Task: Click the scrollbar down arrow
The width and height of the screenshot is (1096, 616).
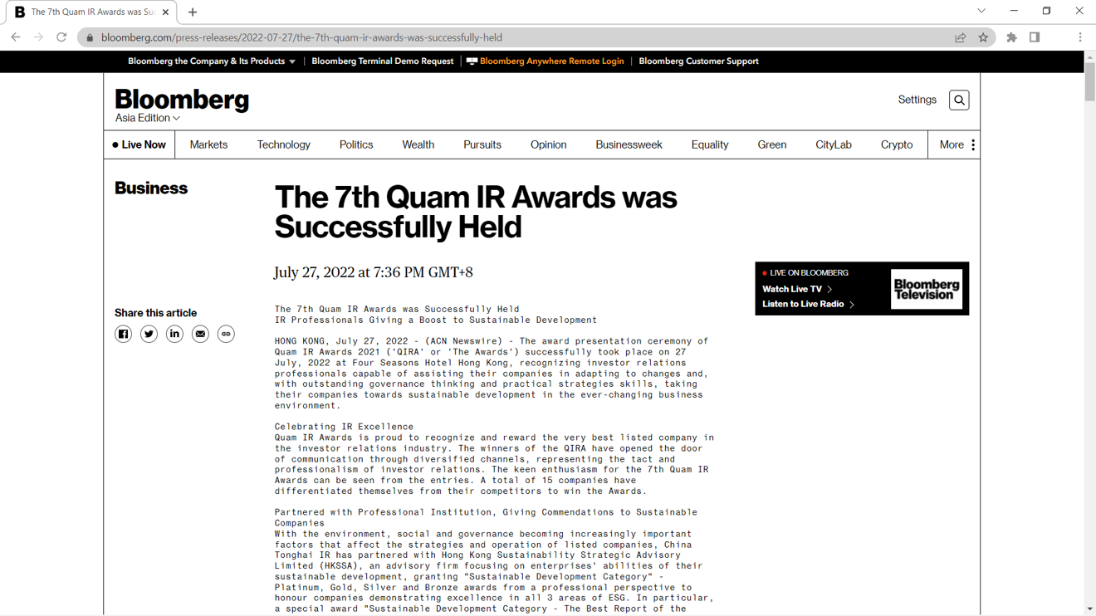Action: [x=1089, y=609]
